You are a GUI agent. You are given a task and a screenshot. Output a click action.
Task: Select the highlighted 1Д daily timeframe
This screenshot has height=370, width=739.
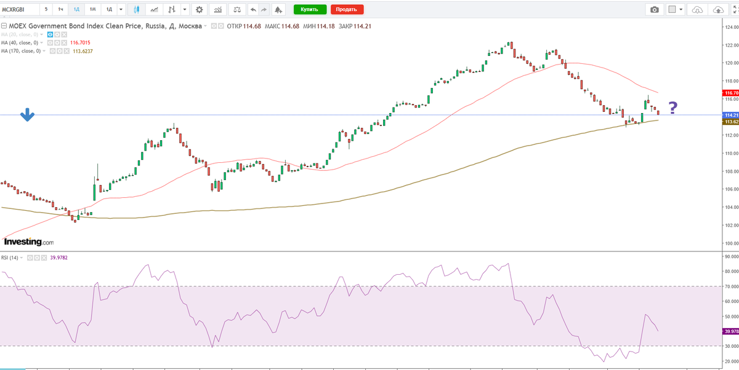point(76,9)
